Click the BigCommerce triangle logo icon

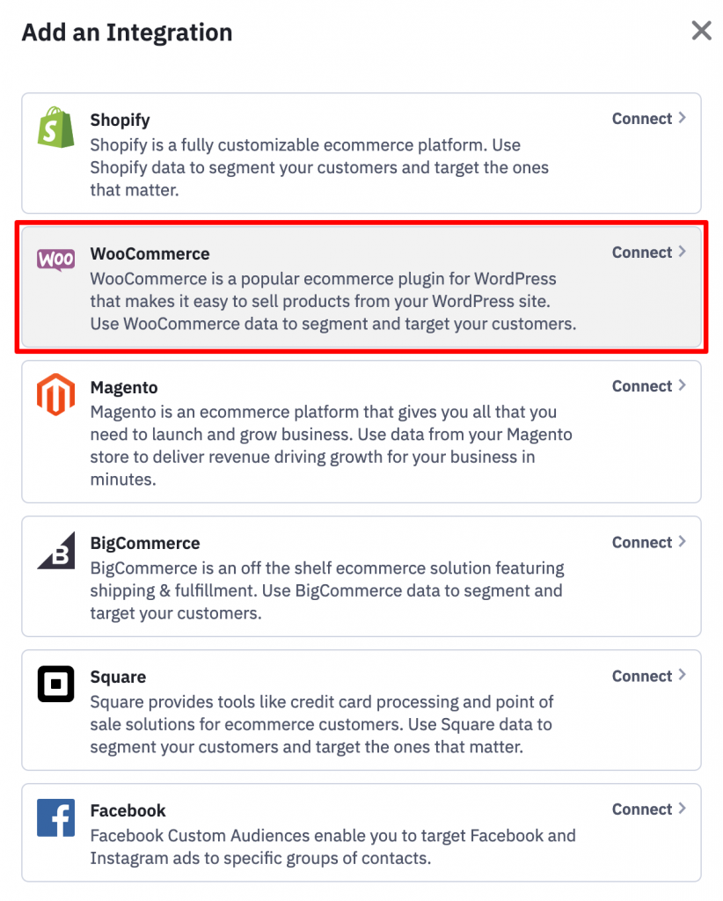pyautogui.click(x=55, y=551)
